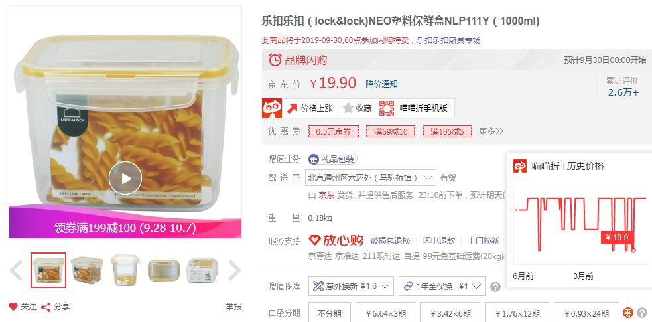Select ¥6.64×3期 installment option
Image resolution: width=652 pixels, height=322 pixels.
[385, 313]
